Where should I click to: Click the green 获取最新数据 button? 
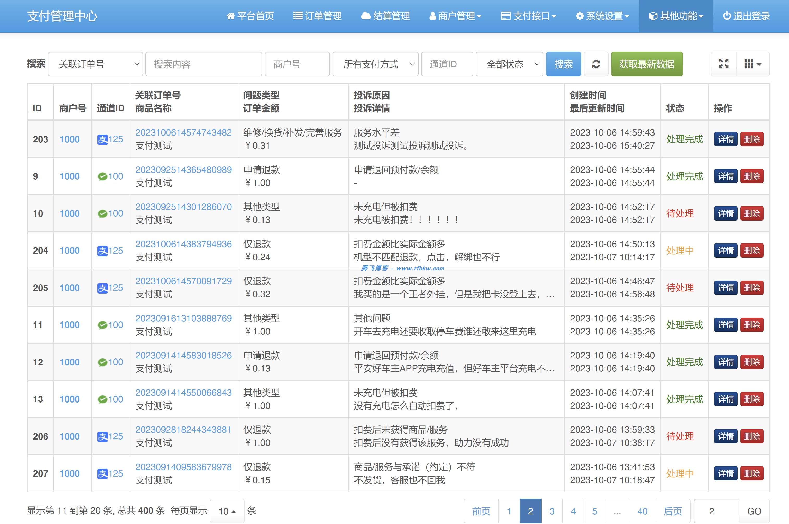tap(647, 64)
